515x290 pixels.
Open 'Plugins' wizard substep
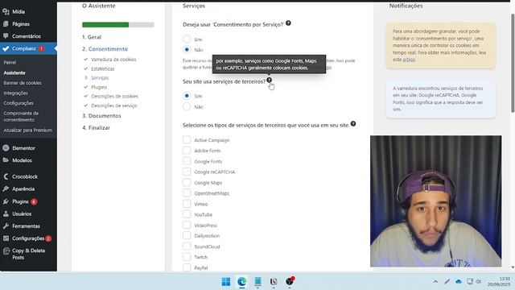click(x=99, y=87)
